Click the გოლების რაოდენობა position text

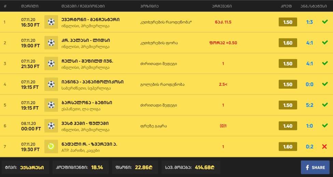tap(162, 84)
